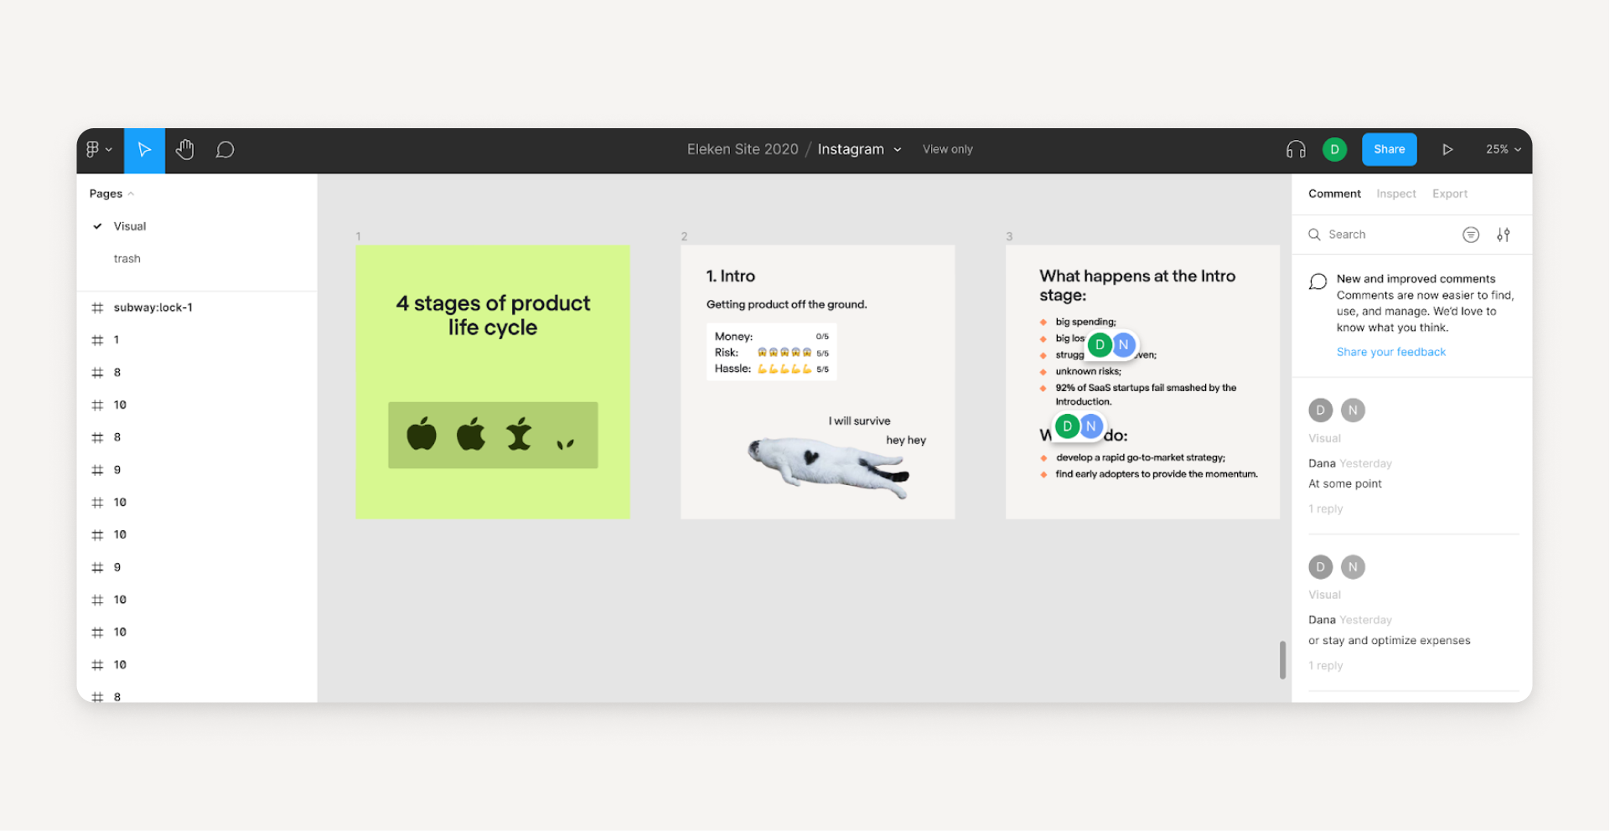This screenshot has height=831, width=1610.
Task: Open comment sorting options icon
Action: pyautogui.click(x=1504, y=235)
